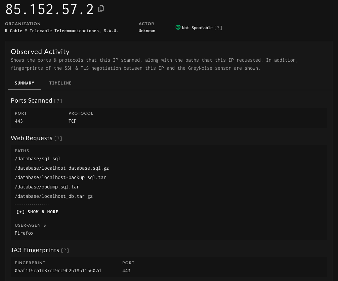Image resolution: width=338 pixels, height=281 pixels.
Task: Open the Ports Scanned help [?]
Action: pyautogui.click(x=58, y=101)
